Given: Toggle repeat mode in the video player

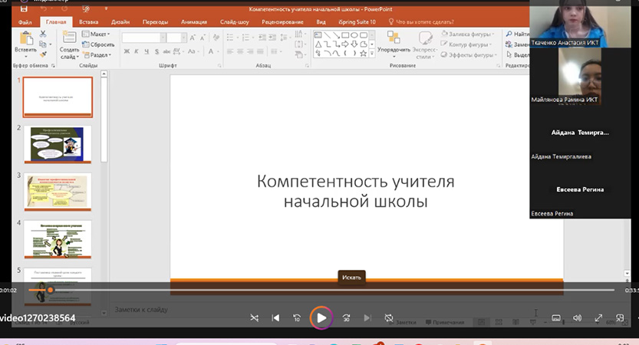Looking at the screenshot, I should [389, 318].
